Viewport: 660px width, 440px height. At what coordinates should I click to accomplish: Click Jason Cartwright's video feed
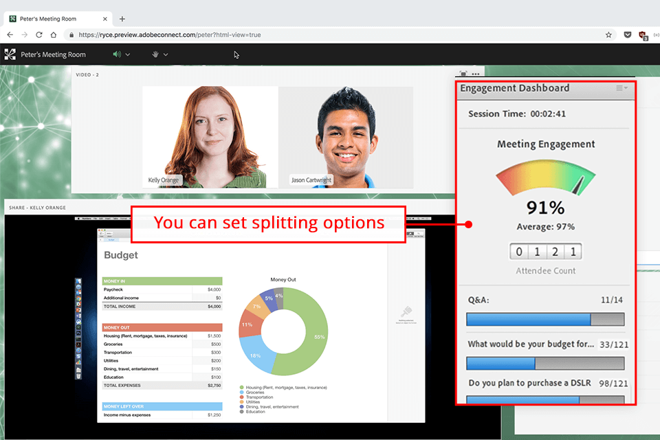coord(346,137)
